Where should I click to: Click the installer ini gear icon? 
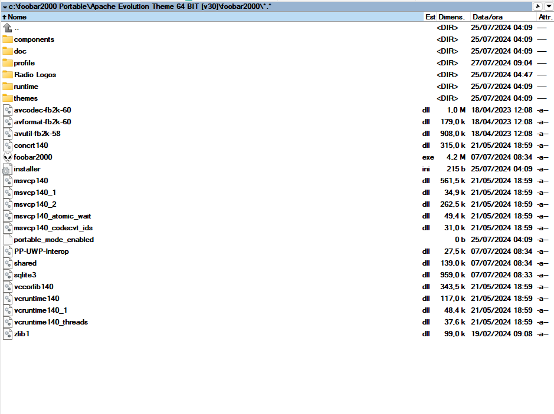coord(8,169)
